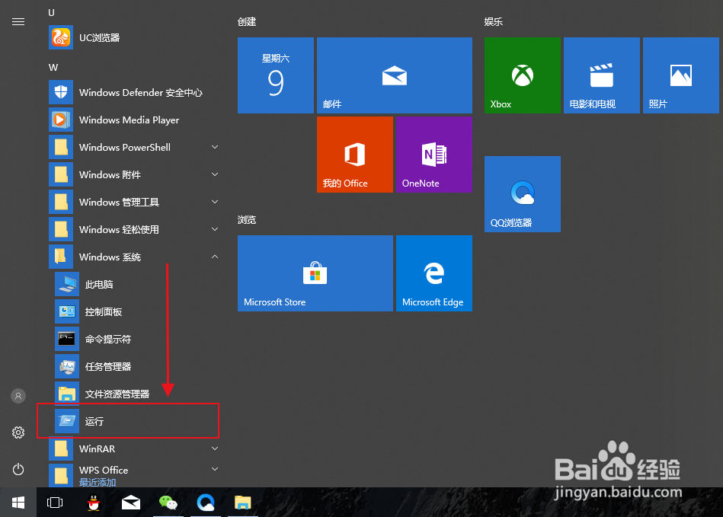This screenshot has width=723, height=517.
Task: Expand the Windows 附件 folder chevron
Action: coord(215,174)
